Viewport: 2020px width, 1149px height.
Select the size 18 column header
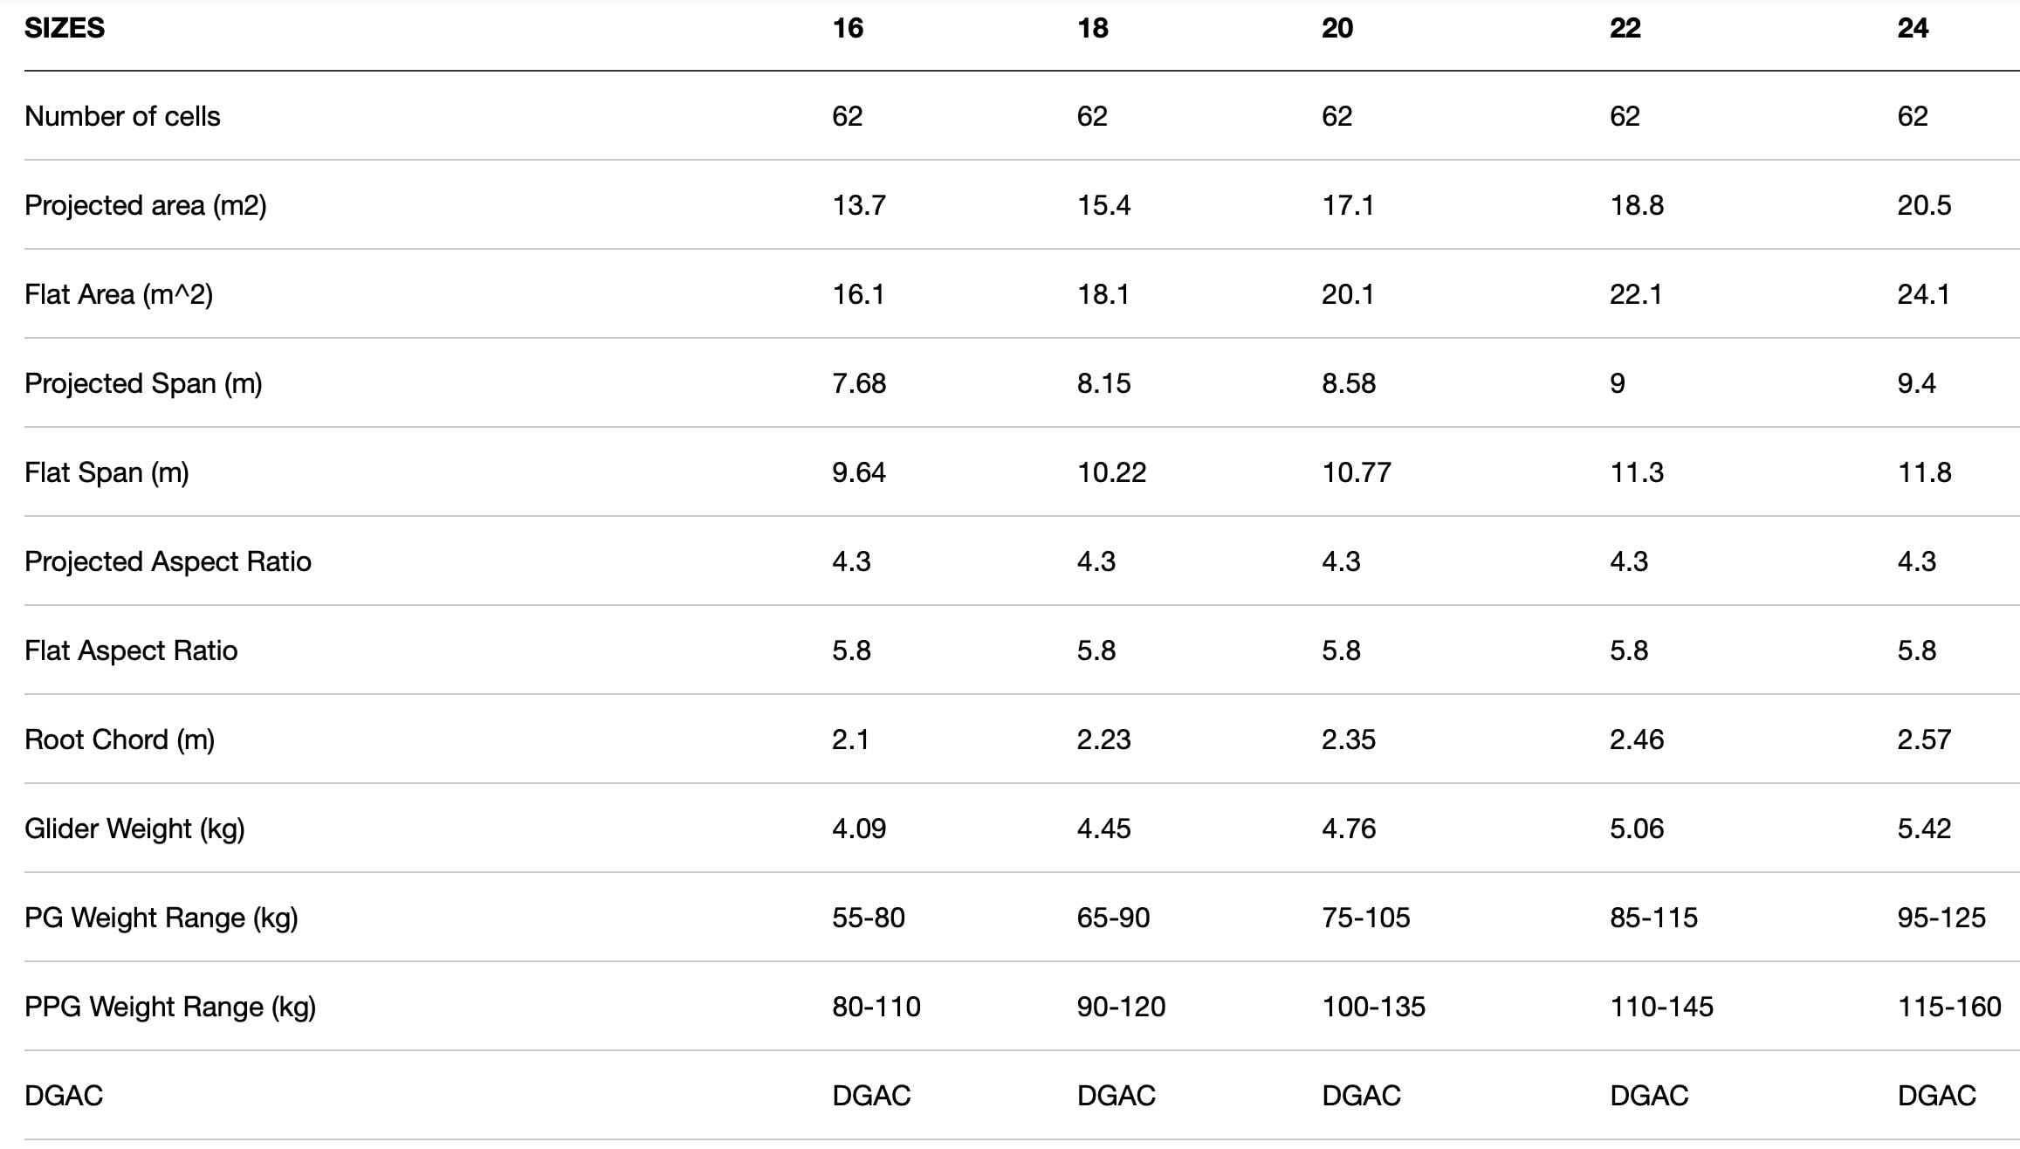pos(1092,28)
